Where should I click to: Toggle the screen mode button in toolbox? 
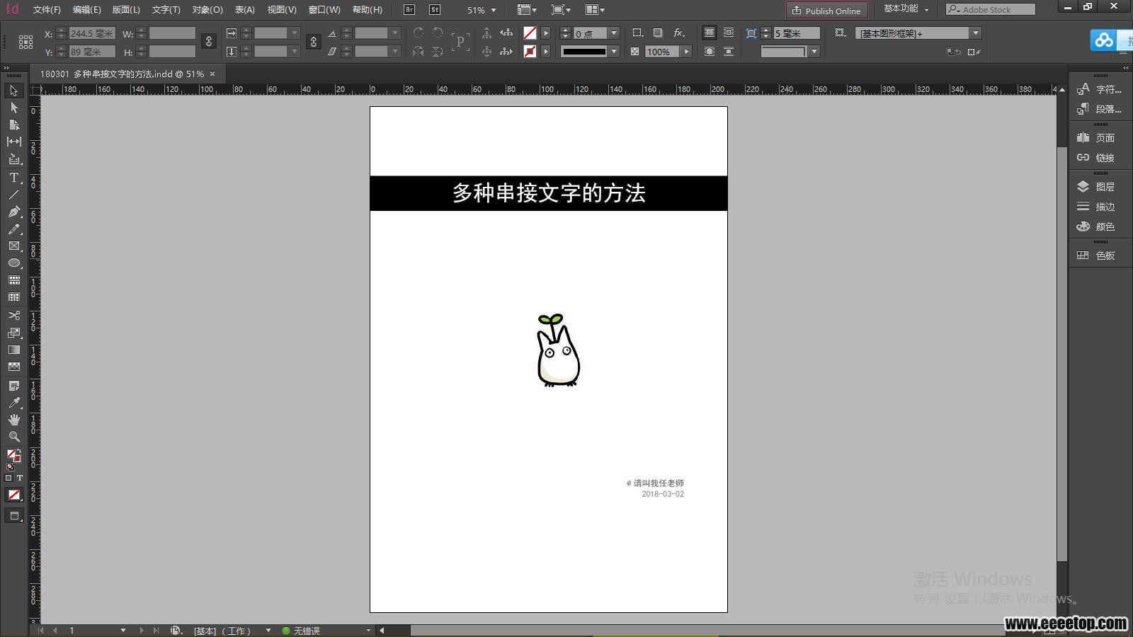tap(13, 516)
